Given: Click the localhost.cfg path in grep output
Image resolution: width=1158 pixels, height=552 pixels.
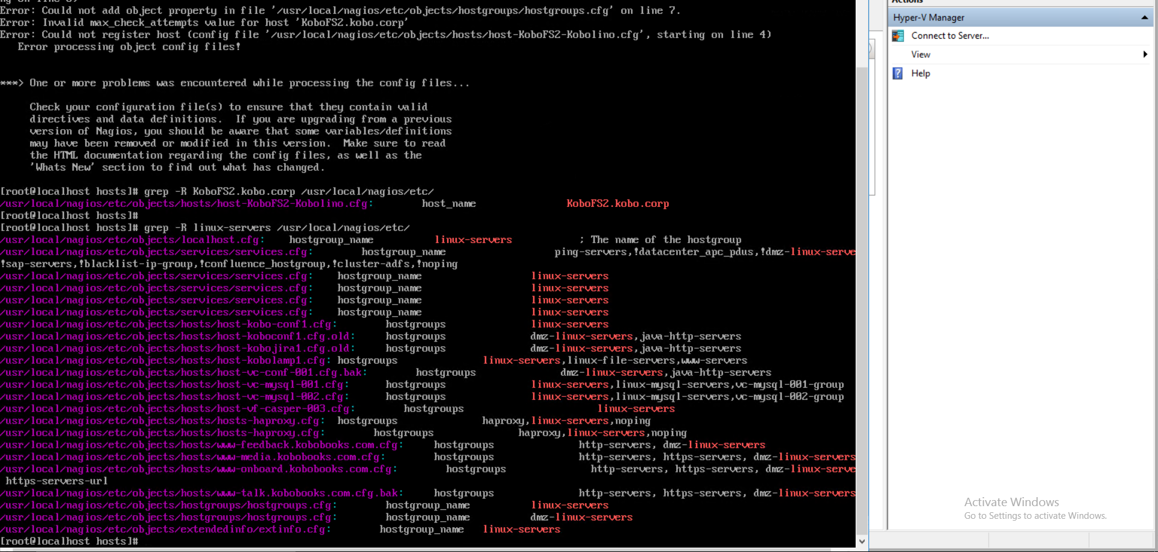Looking at the screenshot, I should click(130, 240).
